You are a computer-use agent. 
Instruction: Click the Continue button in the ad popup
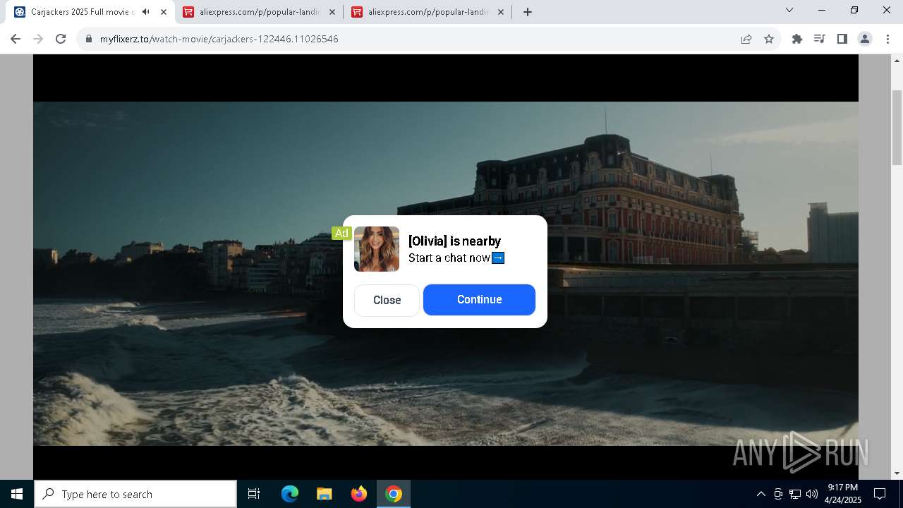[479, 299]
